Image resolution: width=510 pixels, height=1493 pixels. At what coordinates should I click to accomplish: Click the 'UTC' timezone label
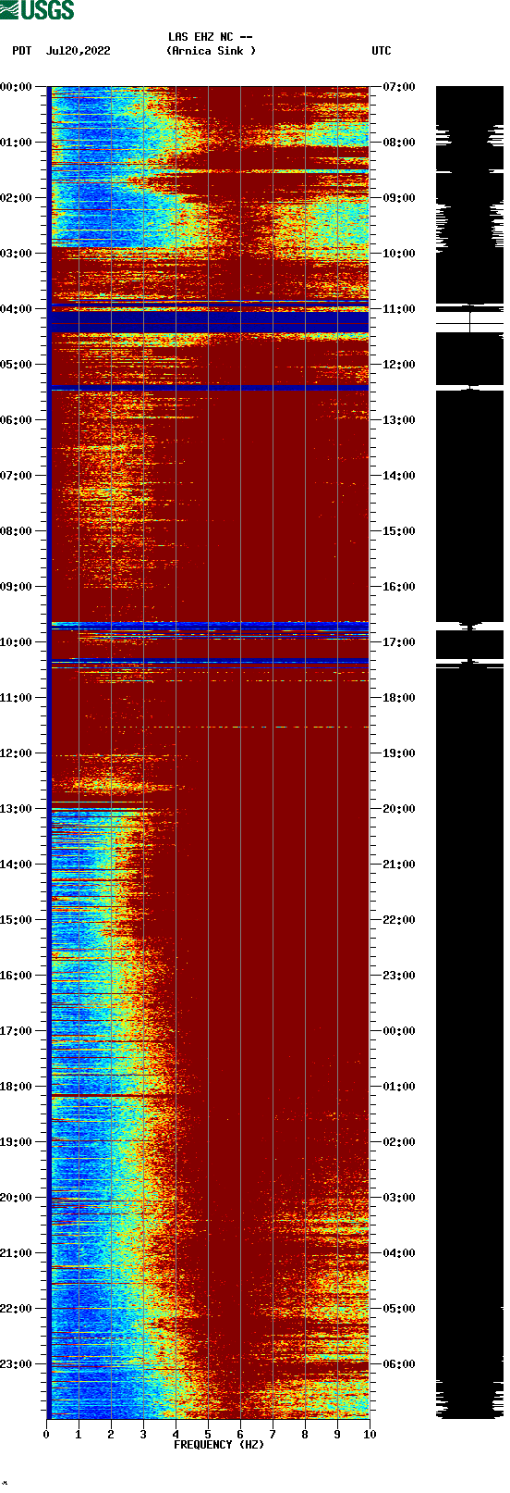click(x=382, y=51)
